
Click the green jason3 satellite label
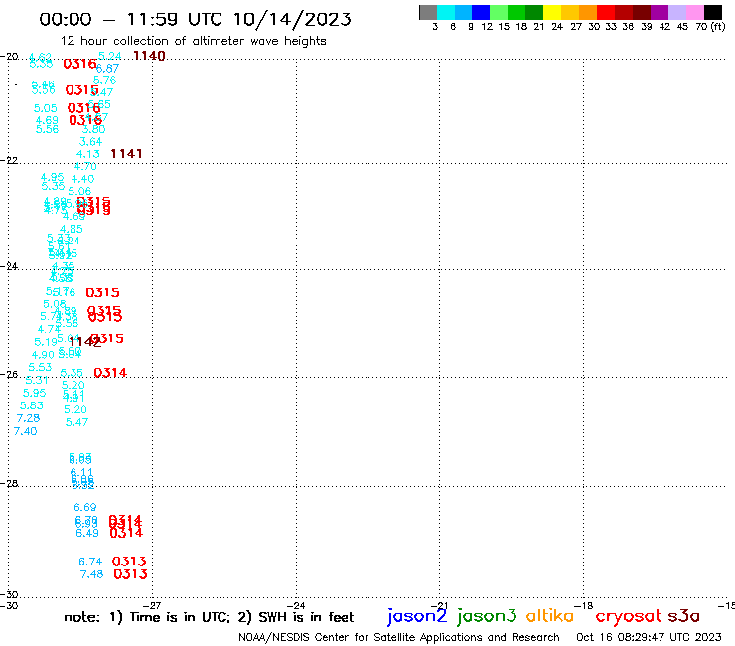pyautogui.click(x=487, y=616)
